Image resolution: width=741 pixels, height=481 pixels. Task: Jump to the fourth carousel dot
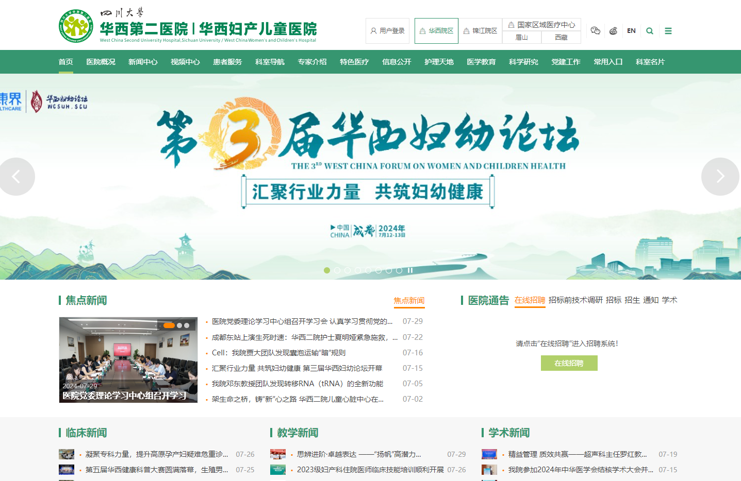(358, 270)
